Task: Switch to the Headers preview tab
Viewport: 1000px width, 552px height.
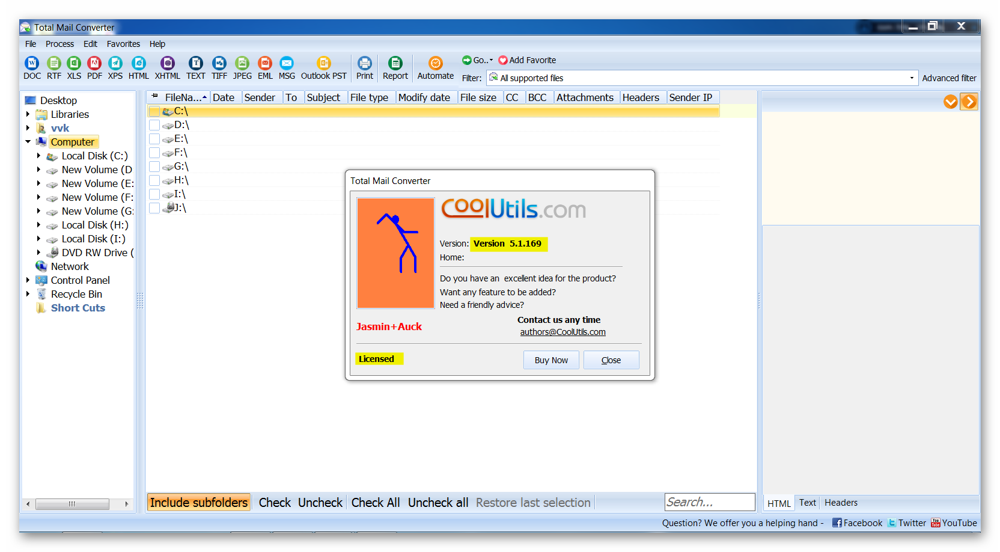Action: coord(841,503)
